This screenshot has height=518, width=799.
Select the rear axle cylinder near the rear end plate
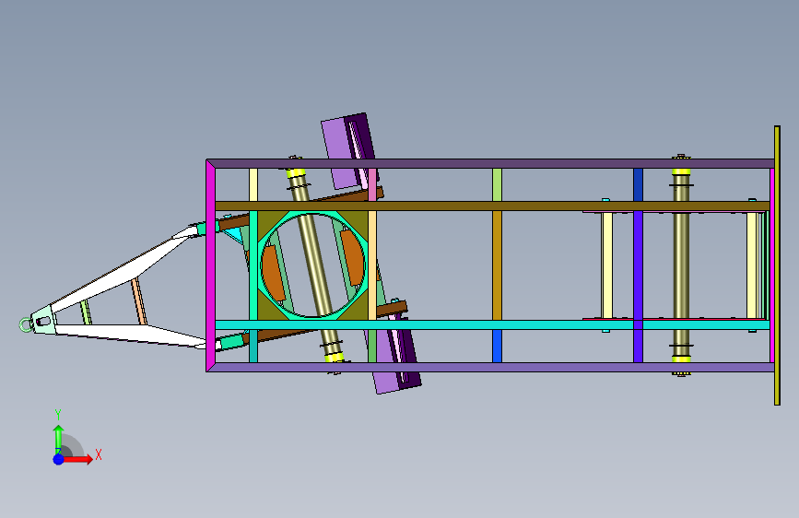(x=681, y=265)
